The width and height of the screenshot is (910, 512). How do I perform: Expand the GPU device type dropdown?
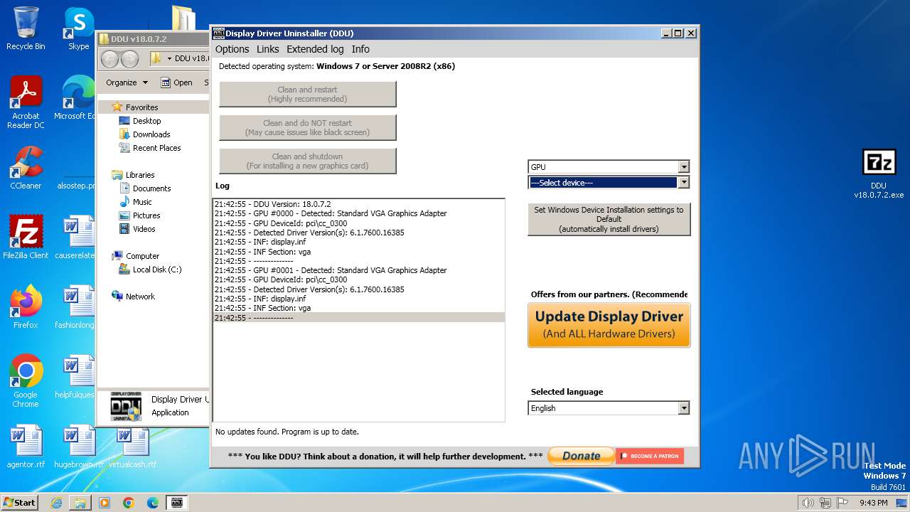(683, 167)
